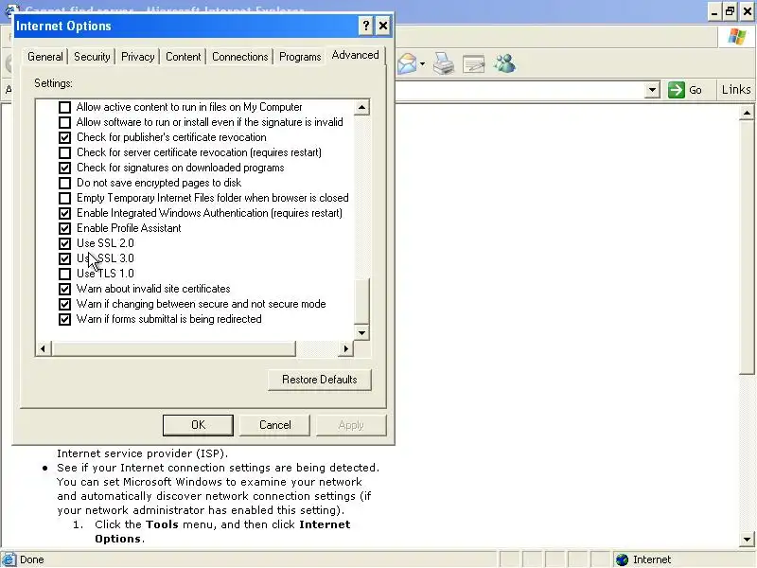Click the Windows flag logo
The image size is (757, 568).
coord(737,37)
